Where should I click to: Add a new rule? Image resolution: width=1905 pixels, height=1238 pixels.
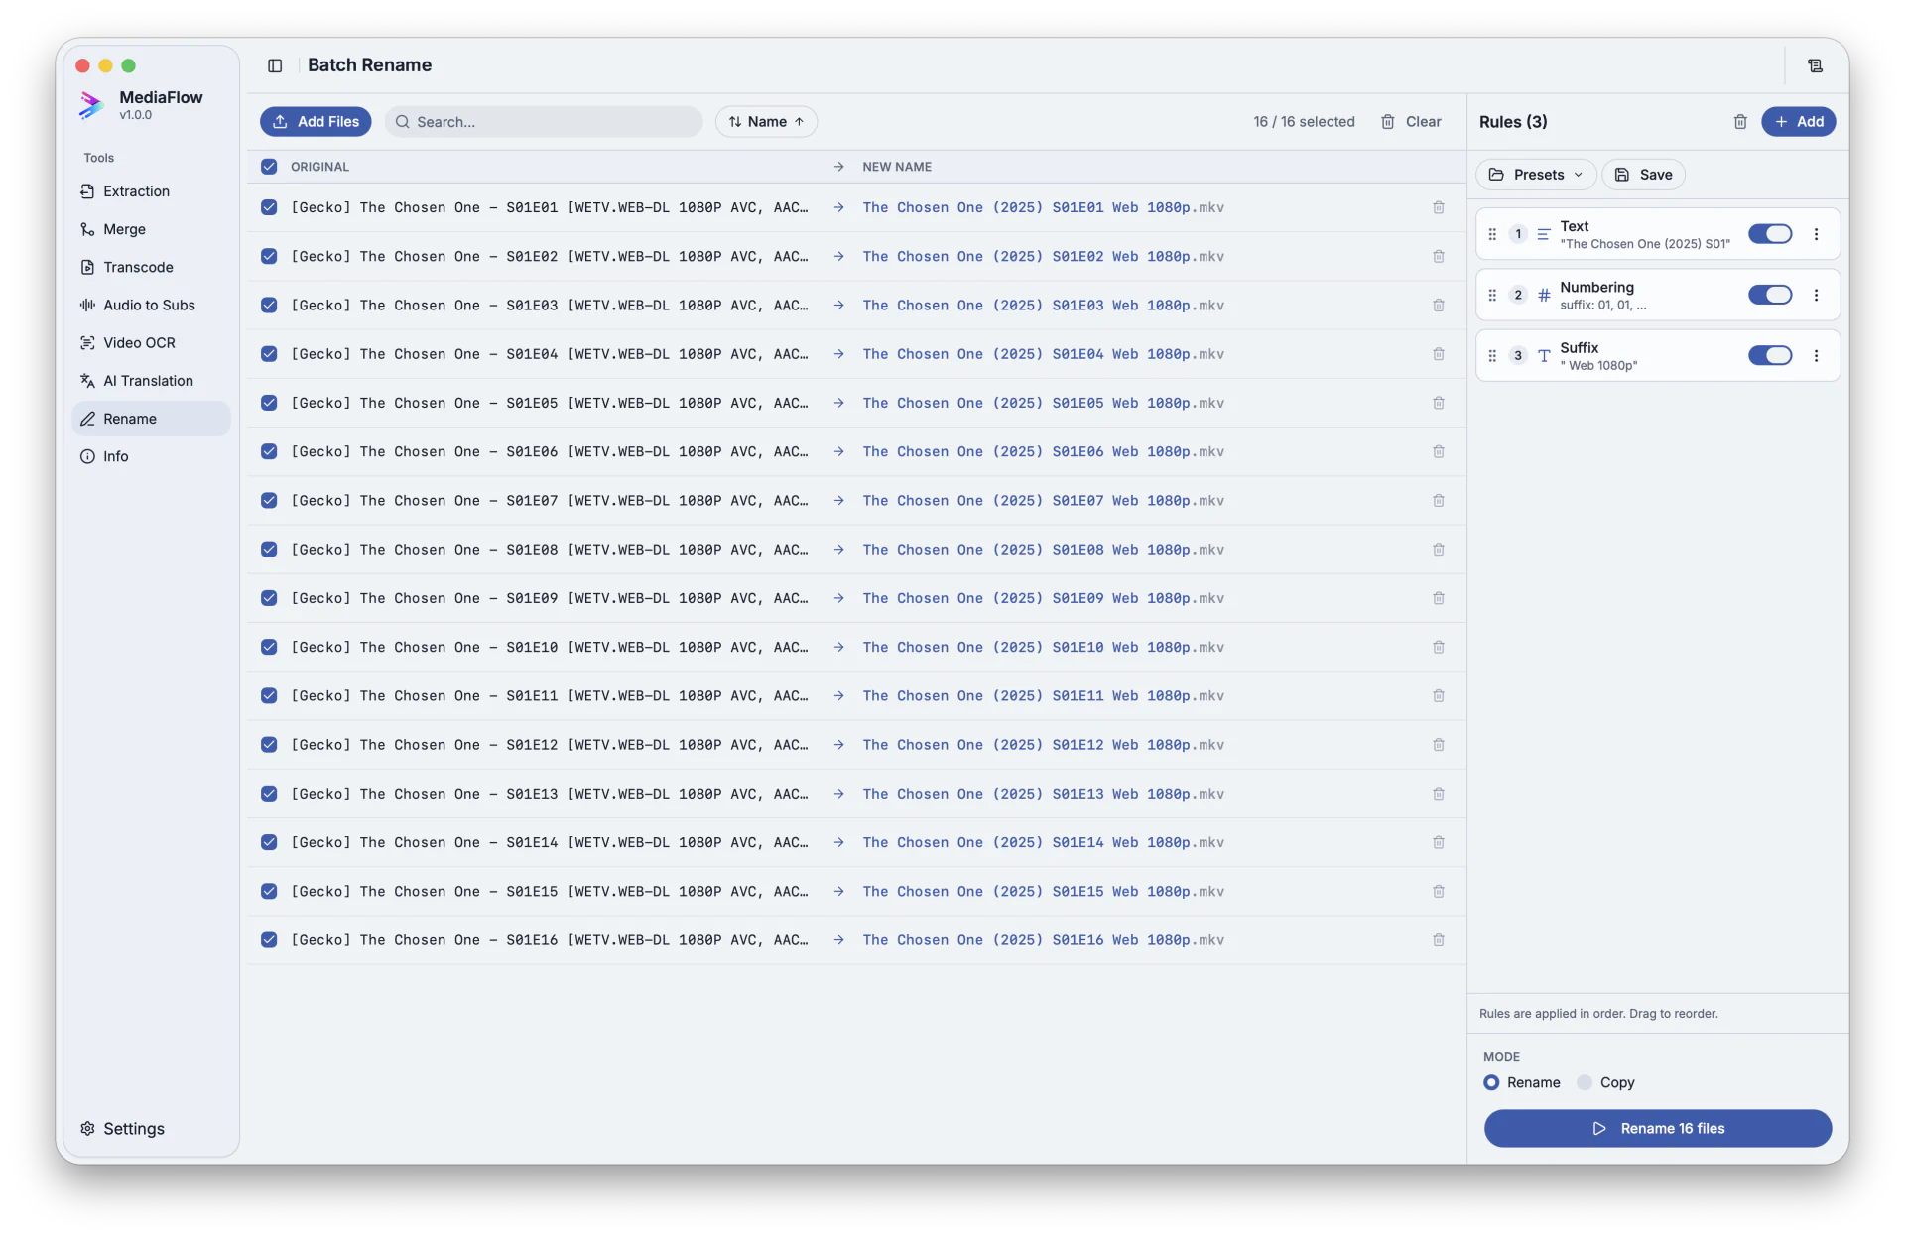(x=1799, y=122)
